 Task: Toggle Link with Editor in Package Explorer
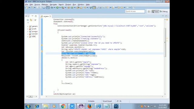31,20
